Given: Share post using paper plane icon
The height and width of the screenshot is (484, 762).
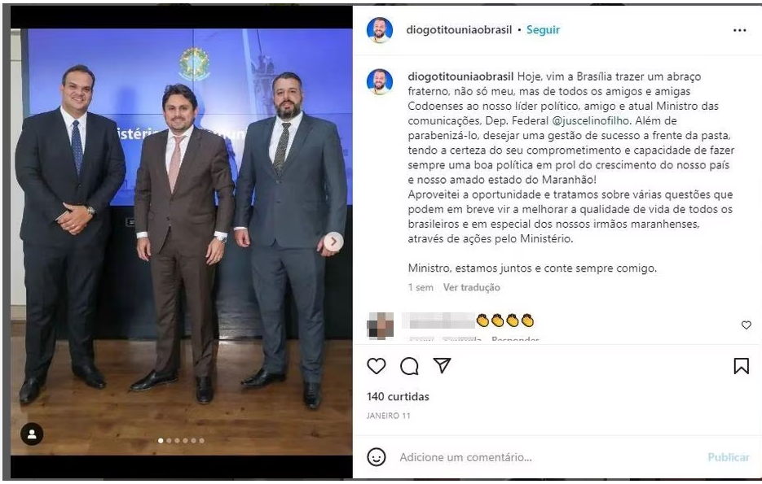Looking at the screenshot, I should point(443,365).
